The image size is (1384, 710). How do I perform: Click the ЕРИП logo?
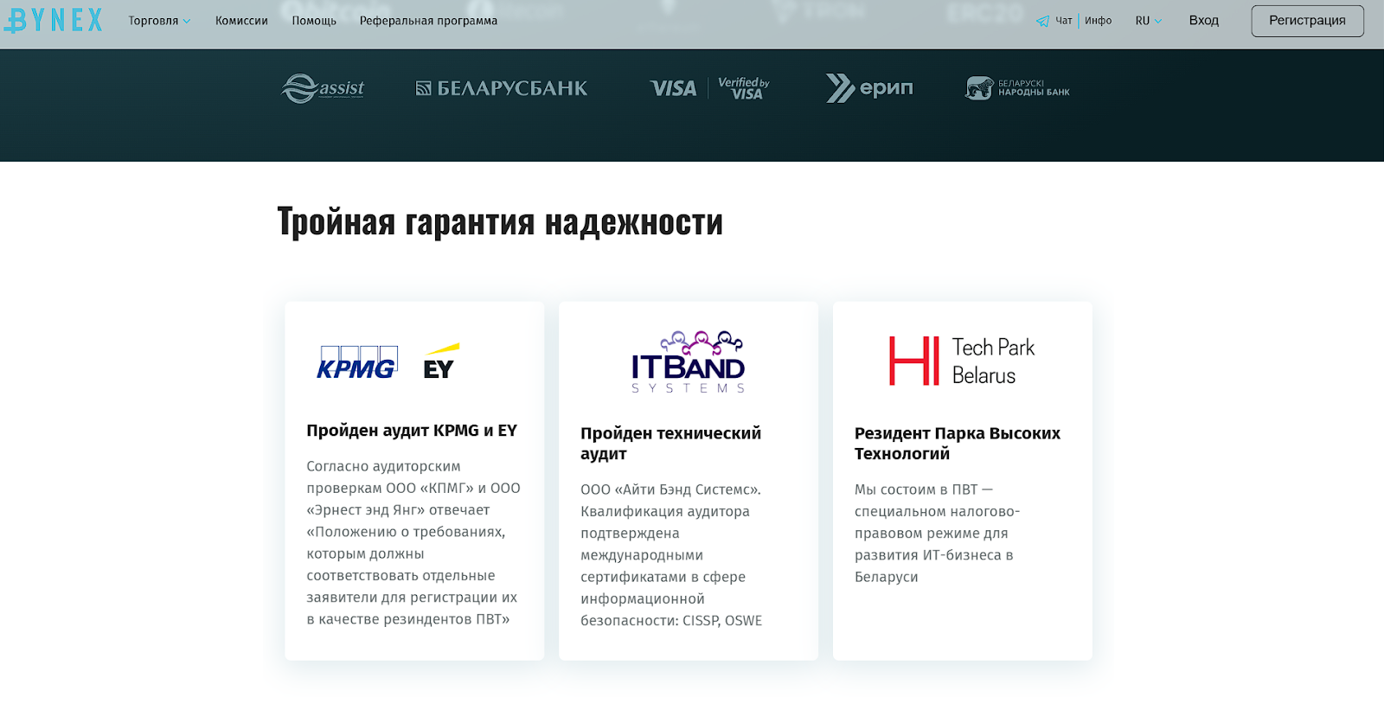click(x=869, y=88)
